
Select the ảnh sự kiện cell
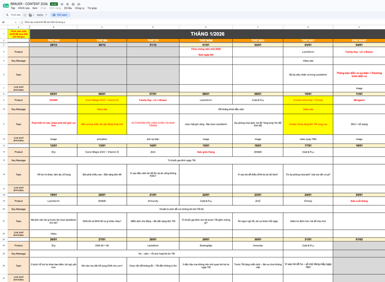[153, 139]
